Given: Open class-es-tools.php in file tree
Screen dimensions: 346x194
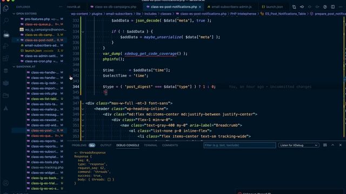Looking at the screenshot, I should pos(45,162).
